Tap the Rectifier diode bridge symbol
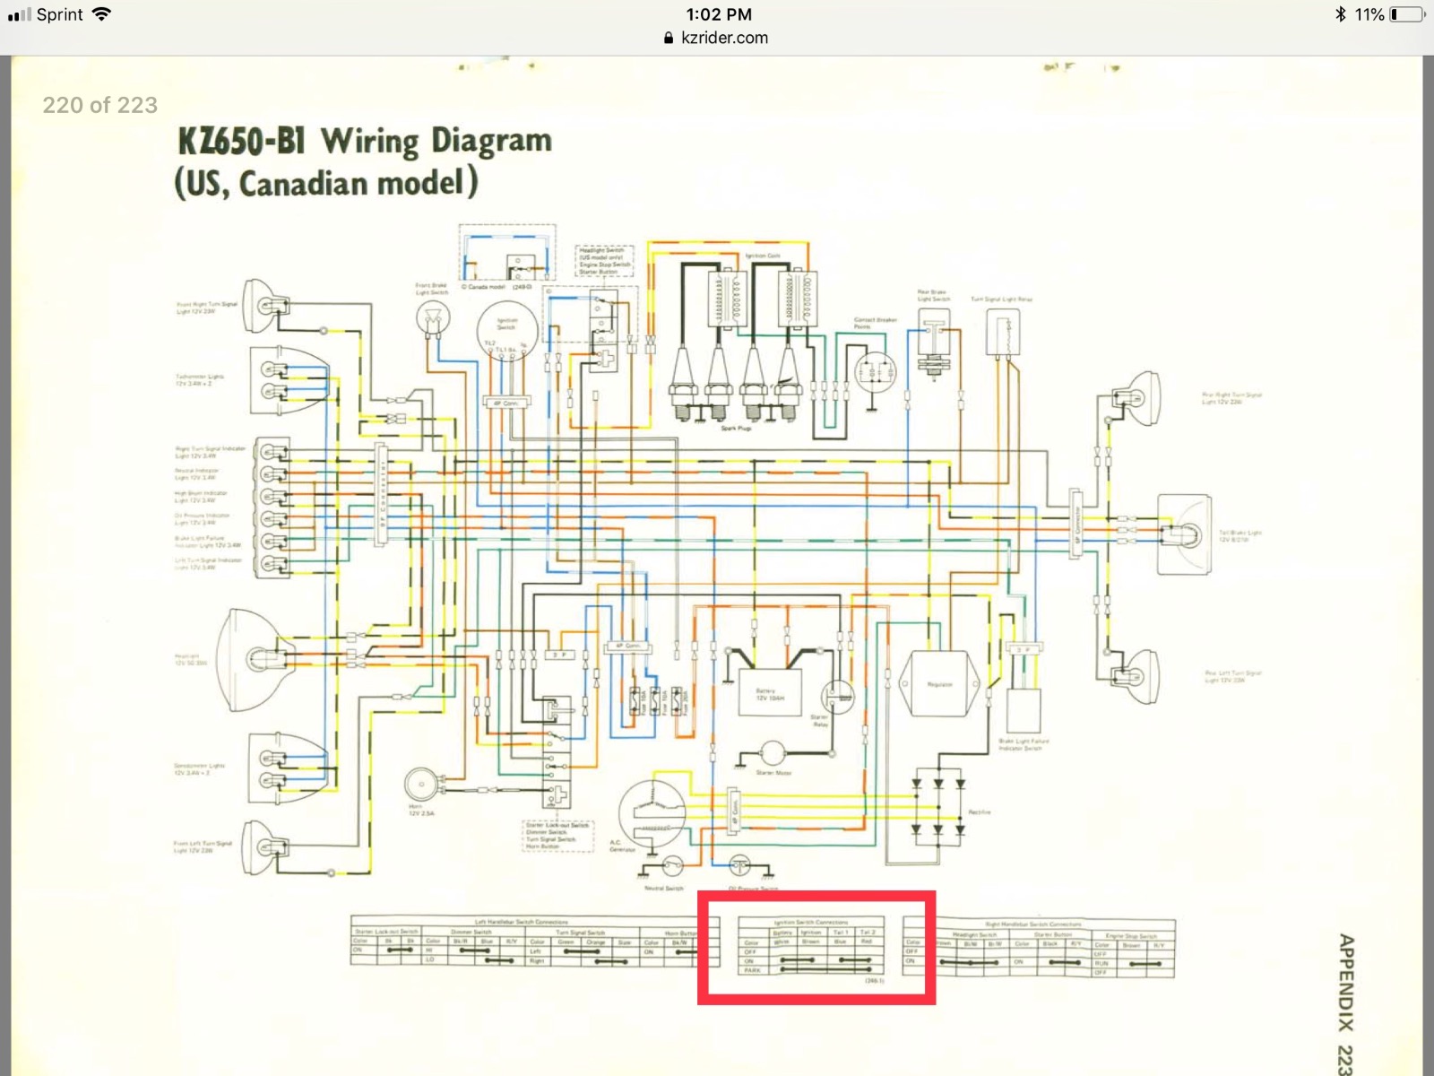The width and height of the screenshot is (1434, 1076). pos(937,807)
